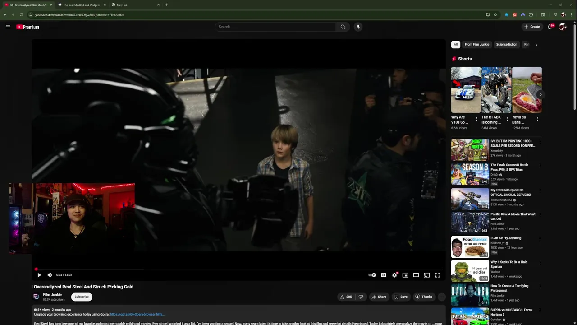Toggle the autoplay switch
577x325 pixels.
tap(372, 275)
